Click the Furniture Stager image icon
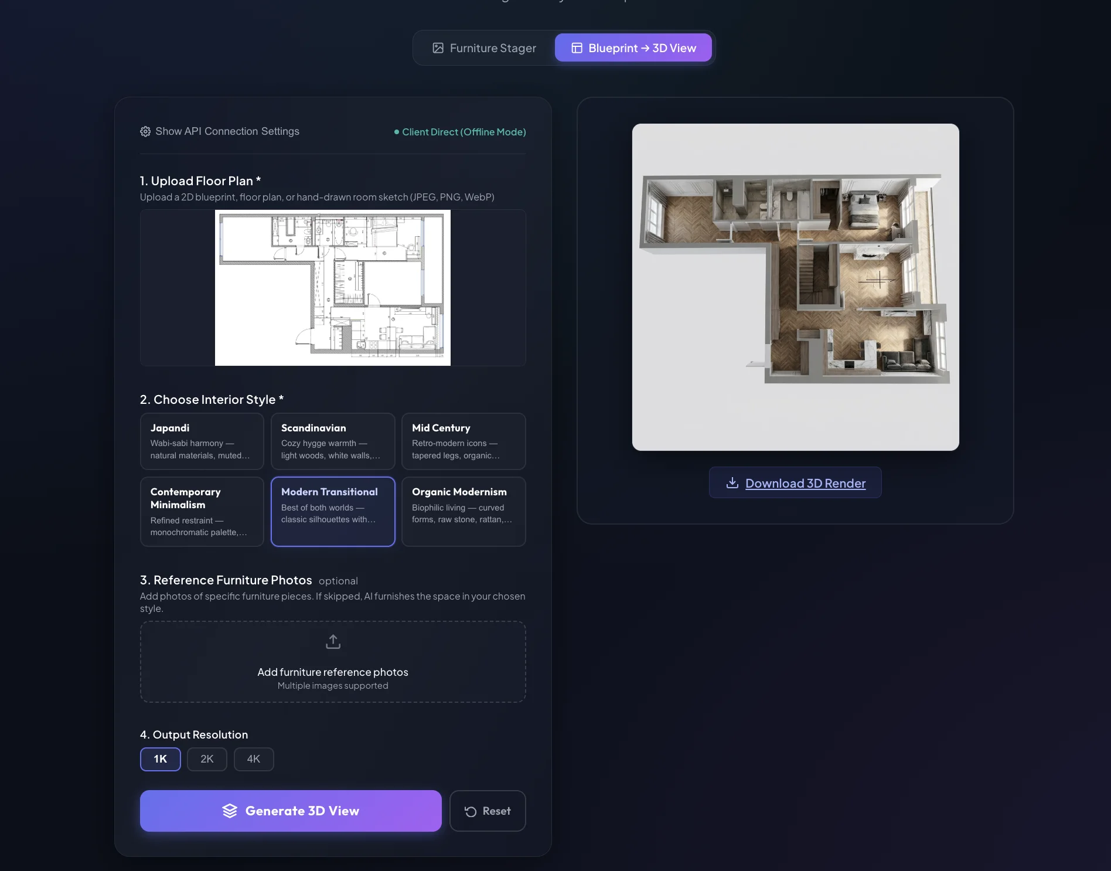Viewport: 1111px width, 871px height. point(438,48)
